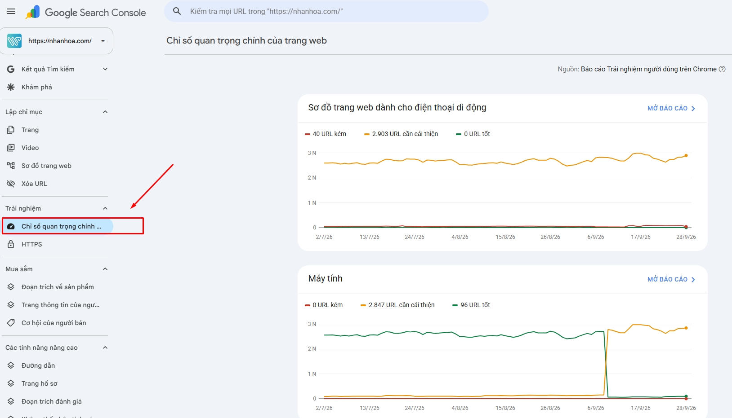This screenshot has width=732, height=418.
Task: Click the Google G icon beside Kết quả Tìm kiếm
Action: coord(11,69)
